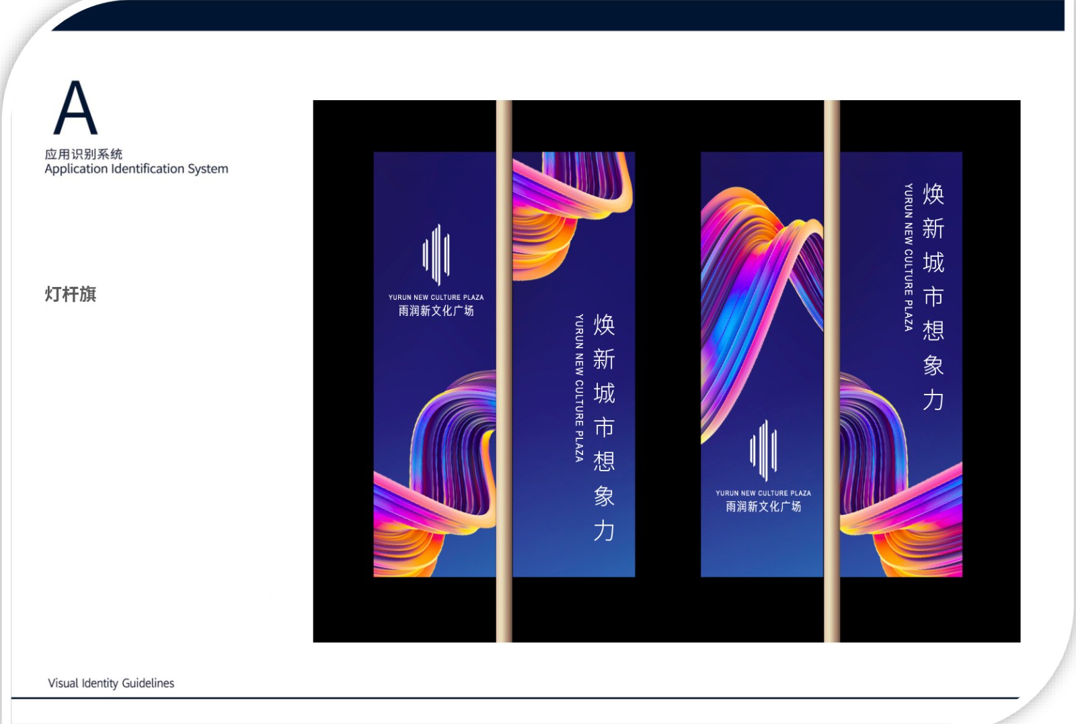Select the 灯杆旗 section label
Image resolution: width=1076 pixels, height=724 pixels.
coord(71,294)
